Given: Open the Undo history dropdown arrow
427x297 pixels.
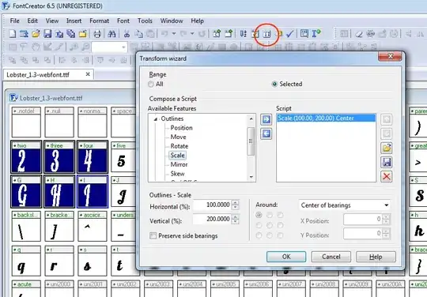Looking at the screenshot, I should (174, 34).
